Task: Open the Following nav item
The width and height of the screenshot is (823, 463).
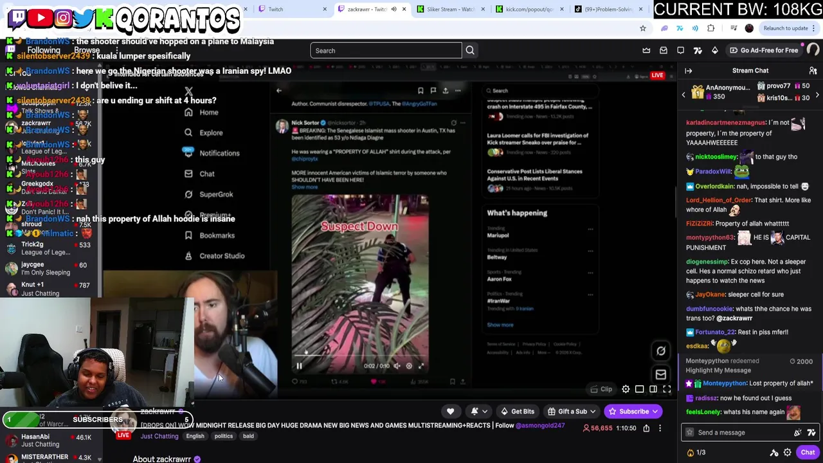Action: [44, 50]
